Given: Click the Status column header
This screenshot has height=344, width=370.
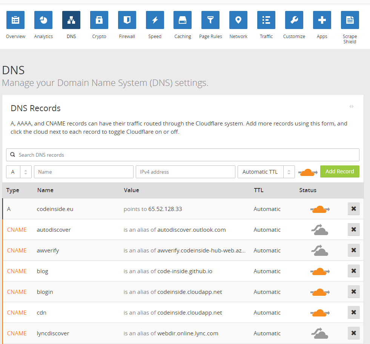Looking at the screenshot, I should [x=308, y=190].
